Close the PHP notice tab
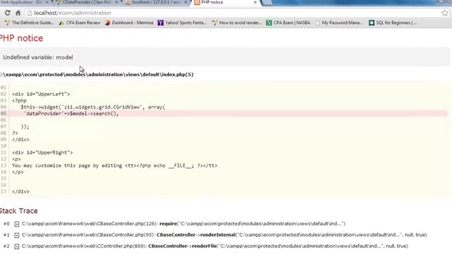452x254 pixels. pos(255,2)
